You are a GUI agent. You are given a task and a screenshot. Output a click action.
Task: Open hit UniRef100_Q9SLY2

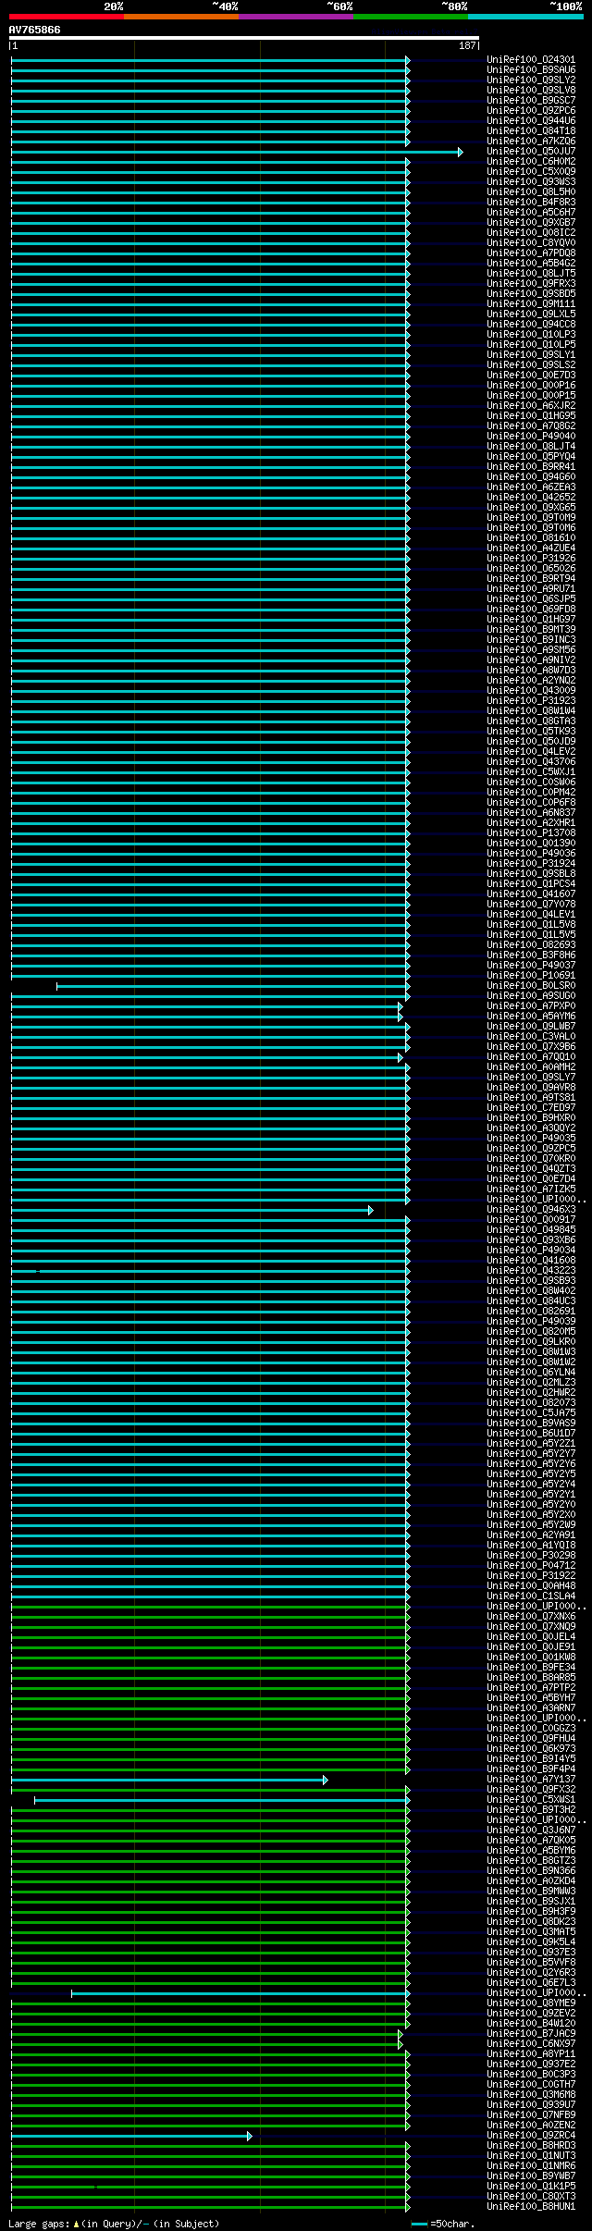(x=531, y=80)
